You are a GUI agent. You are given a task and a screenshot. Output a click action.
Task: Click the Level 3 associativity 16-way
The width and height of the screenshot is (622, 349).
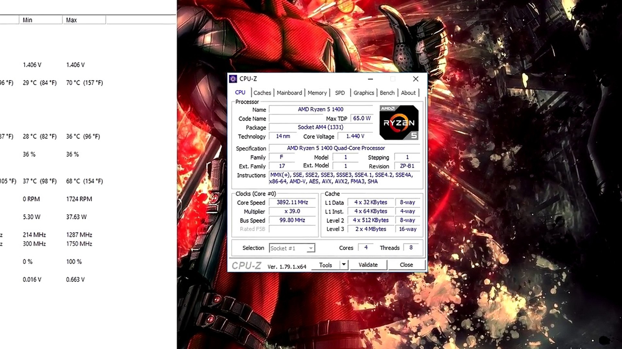(408, 229)
